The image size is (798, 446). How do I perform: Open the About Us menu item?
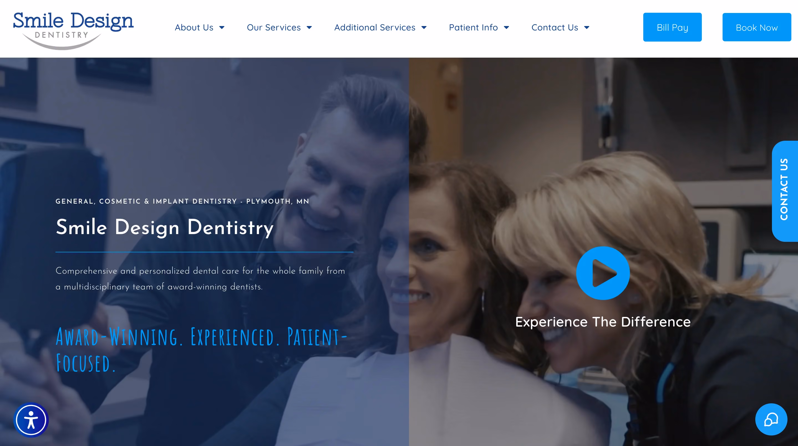(x=194, y=27)
